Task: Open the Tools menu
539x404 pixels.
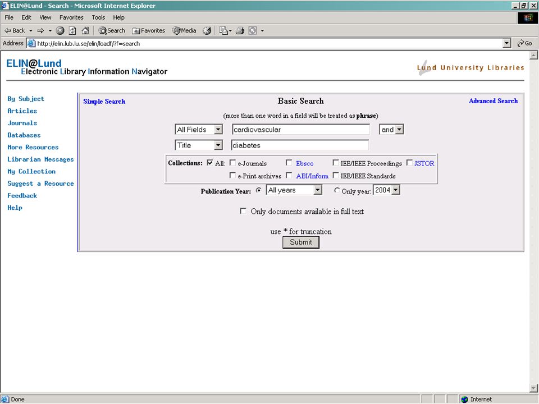Action: [x=98, y=17]
